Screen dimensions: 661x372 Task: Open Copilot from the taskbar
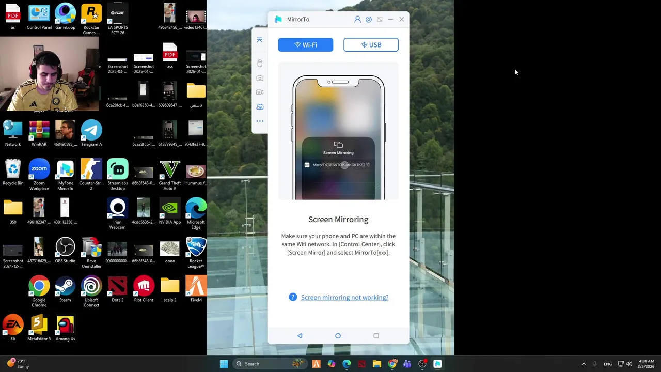pyautogui.click(x=332, y=364)
